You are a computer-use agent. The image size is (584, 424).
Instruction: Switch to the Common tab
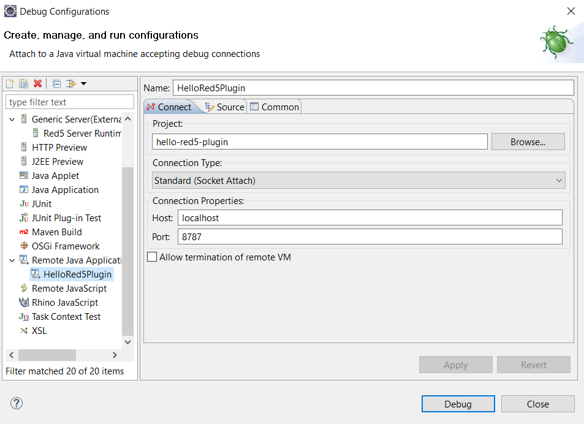275,107
